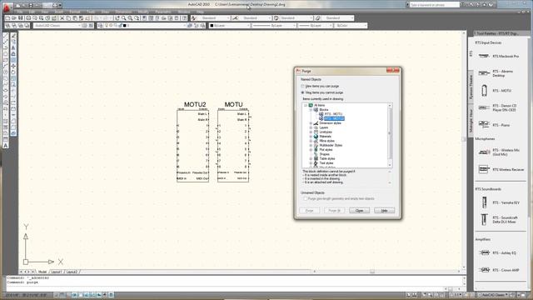Screen dimensions: 533x300
Task: Insert the RTS Wireless Reciever tool
Action: (501, 169)
